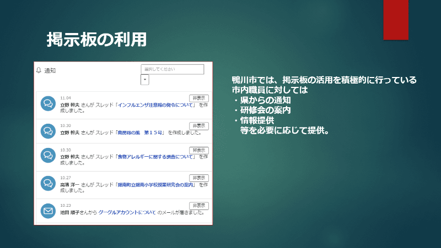Hide the 南房総の風 notification with 非表示

click(x=199, y=126)
